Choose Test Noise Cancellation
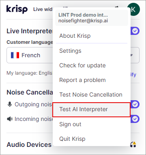146x155 pixels. pyautogui.click(x=92, y=95)
